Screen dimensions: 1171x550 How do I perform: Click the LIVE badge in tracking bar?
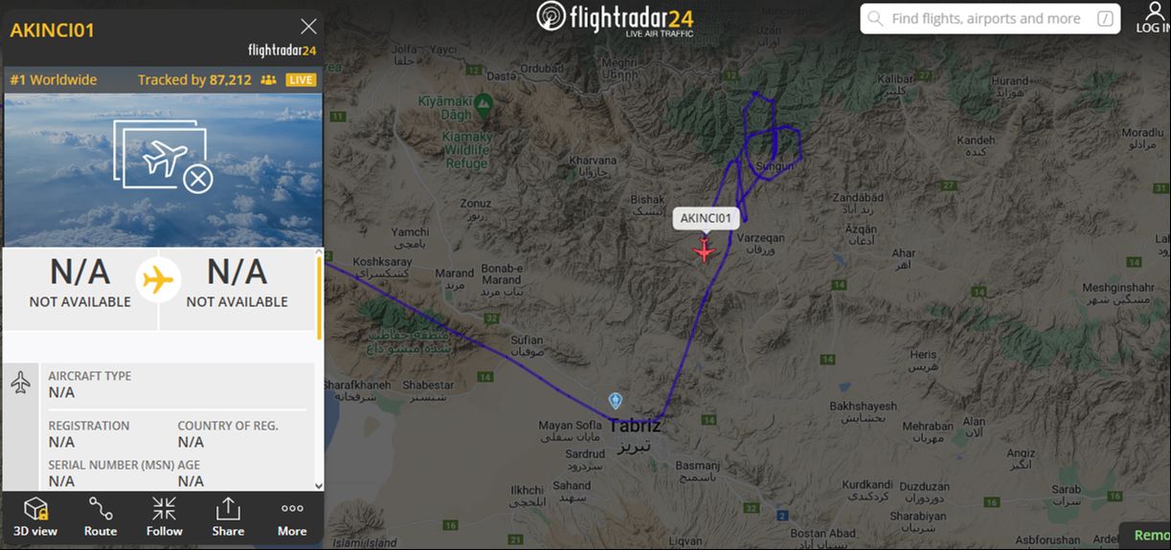(x=301, y=79)
